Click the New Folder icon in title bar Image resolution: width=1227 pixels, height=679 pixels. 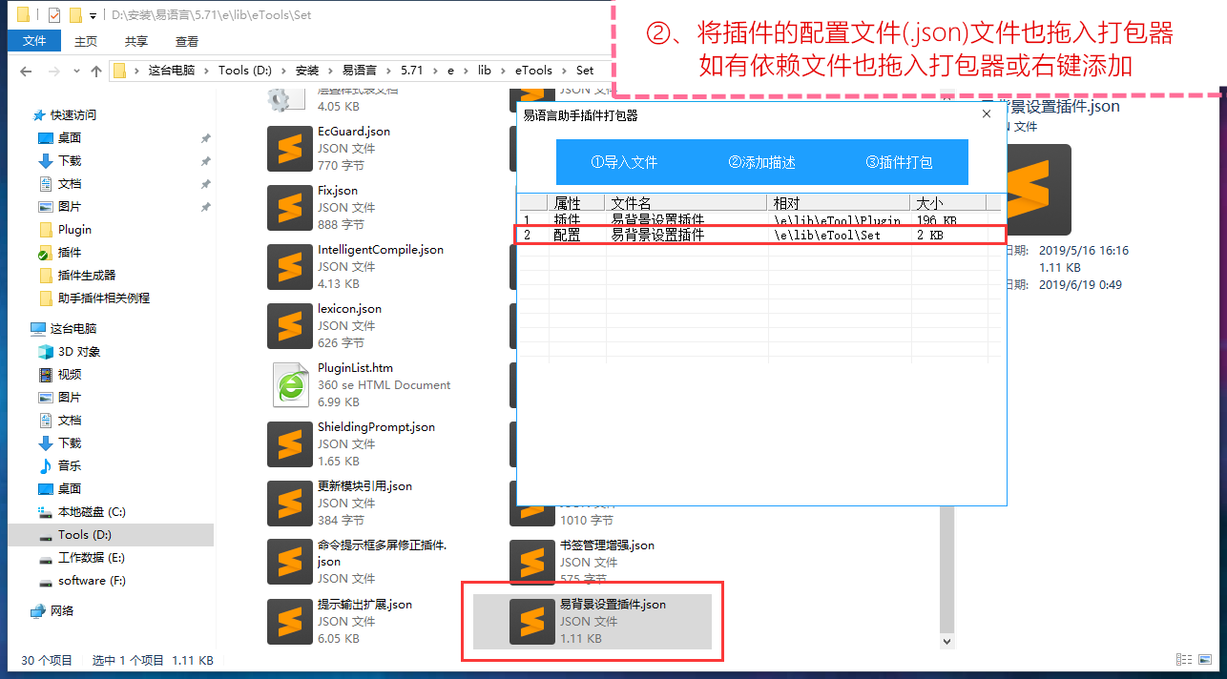tap(74, 15)
